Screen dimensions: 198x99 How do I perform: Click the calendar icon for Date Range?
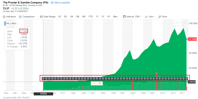[41, 17]
